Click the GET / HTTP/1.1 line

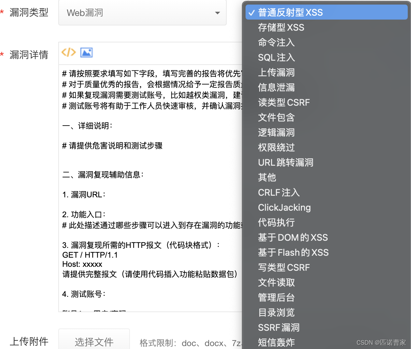pyautogui.click(x=90, y=255)
